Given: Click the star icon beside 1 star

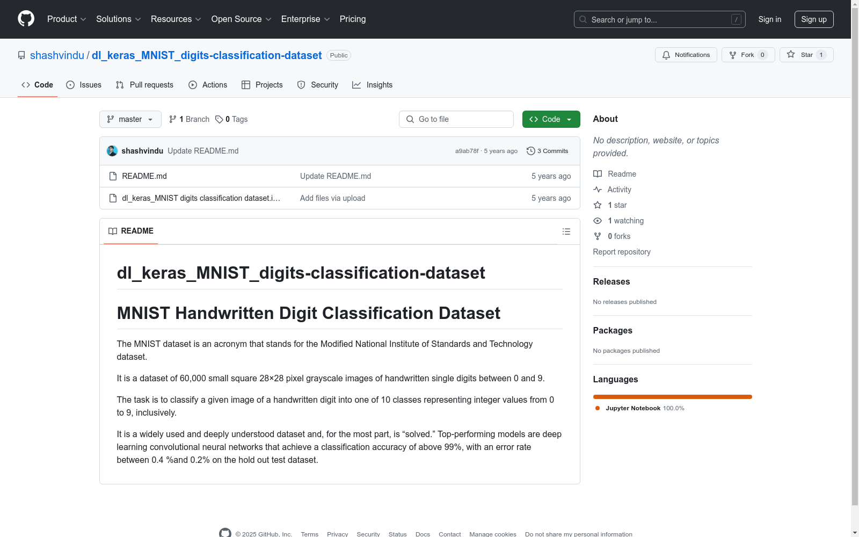Looking at the screenshot, I should point(598,205).
